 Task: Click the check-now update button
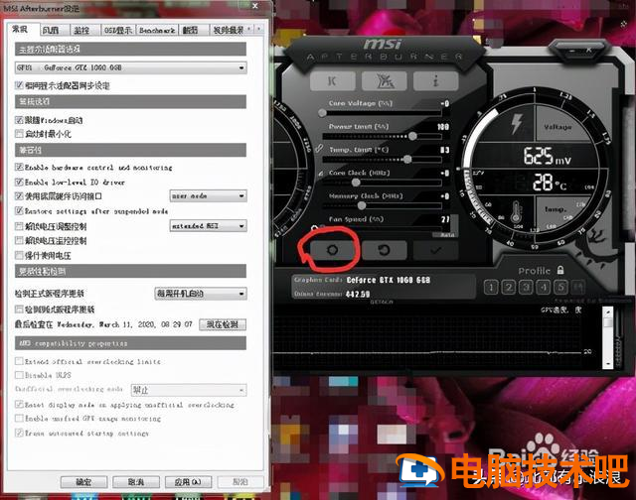point(223,324)
